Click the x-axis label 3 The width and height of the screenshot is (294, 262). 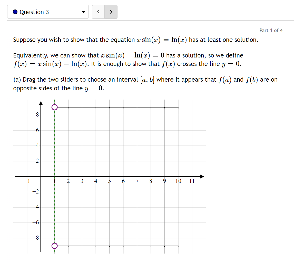point(82,181)
